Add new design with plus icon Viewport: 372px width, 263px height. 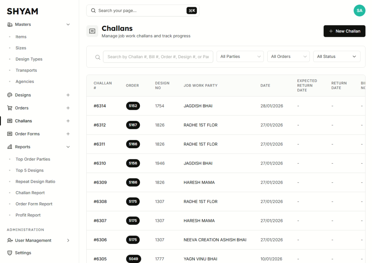coord(68,95)
